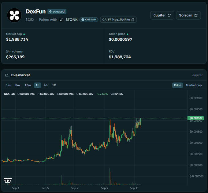The image size is (208, 193).
Task: Click the green dot beside Token price
Action: 128,34
